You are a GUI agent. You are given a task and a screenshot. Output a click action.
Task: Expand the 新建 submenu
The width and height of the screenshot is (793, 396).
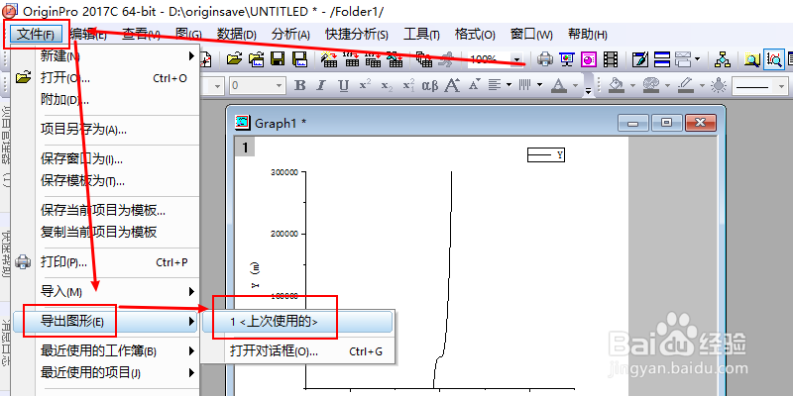tap(106, 55)
